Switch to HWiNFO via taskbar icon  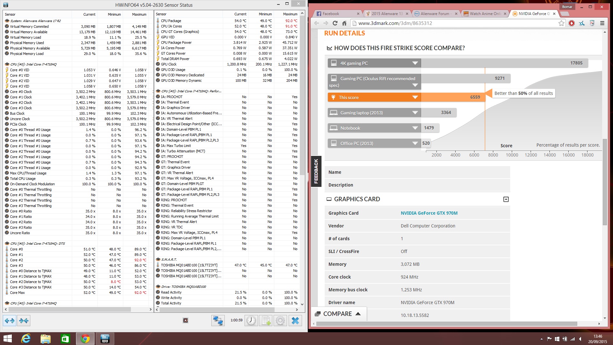105,339
